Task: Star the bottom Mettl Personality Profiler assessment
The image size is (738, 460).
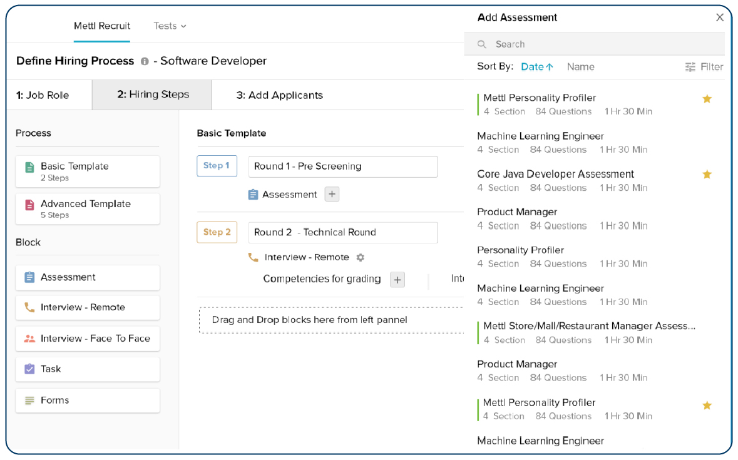Action: coord(707,405)
